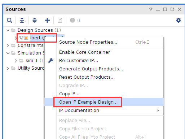The height and width of the screenshot is (139, 185).
Task: Open Sources panel settings gear
Action: [179, 20]
